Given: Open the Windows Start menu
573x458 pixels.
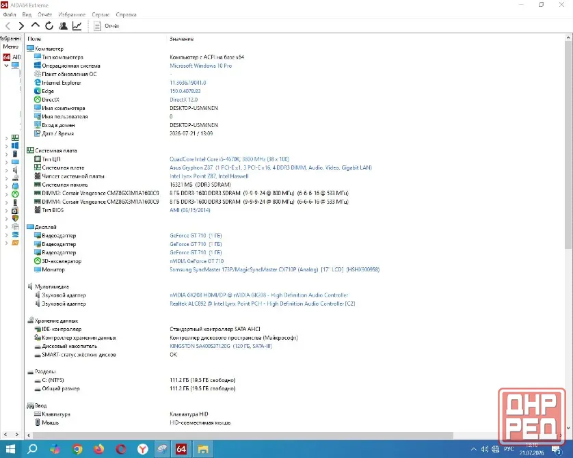Looking at the screenshot, I should coord(10,449).
